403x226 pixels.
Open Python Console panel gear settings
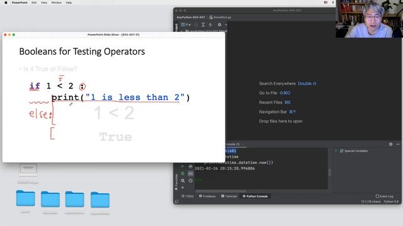[x=390, y=144]
